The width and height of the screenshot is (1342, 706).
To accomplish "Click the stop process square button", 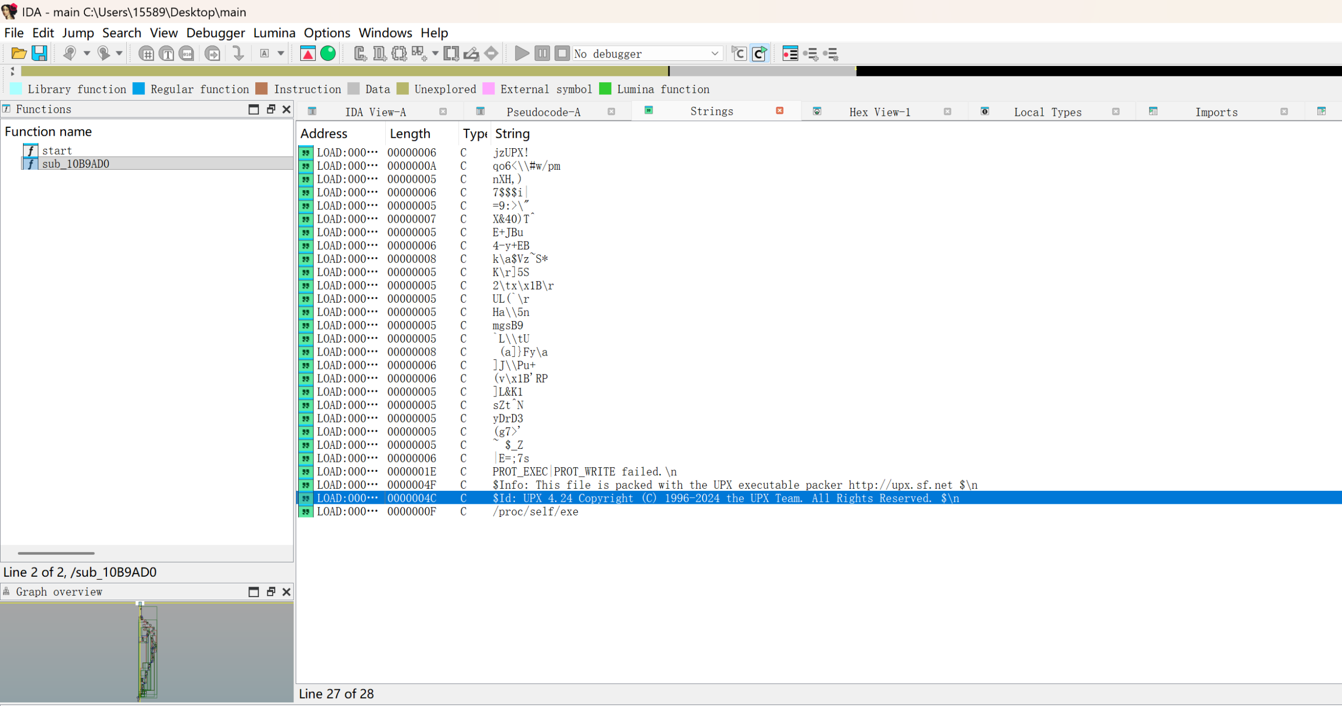I will [562, 53].
